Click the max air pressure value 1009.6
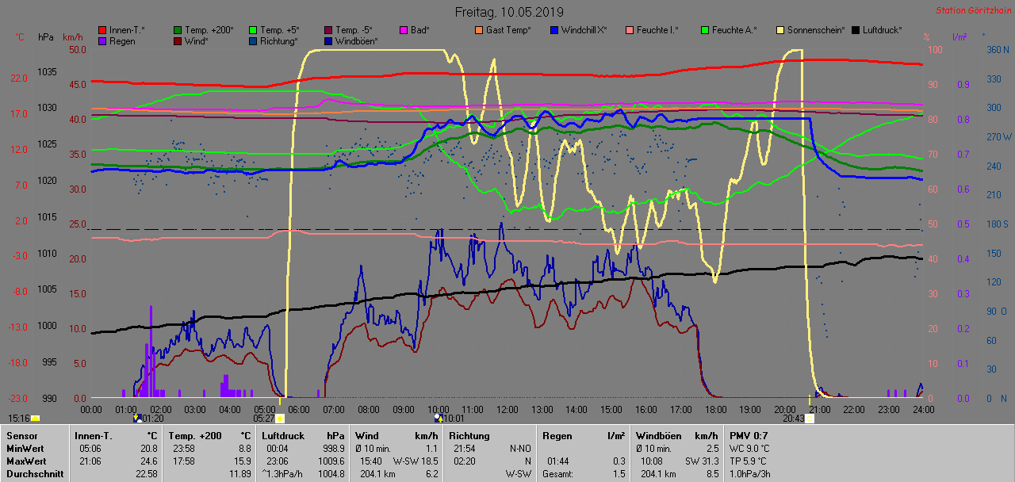 click(330, 461)
